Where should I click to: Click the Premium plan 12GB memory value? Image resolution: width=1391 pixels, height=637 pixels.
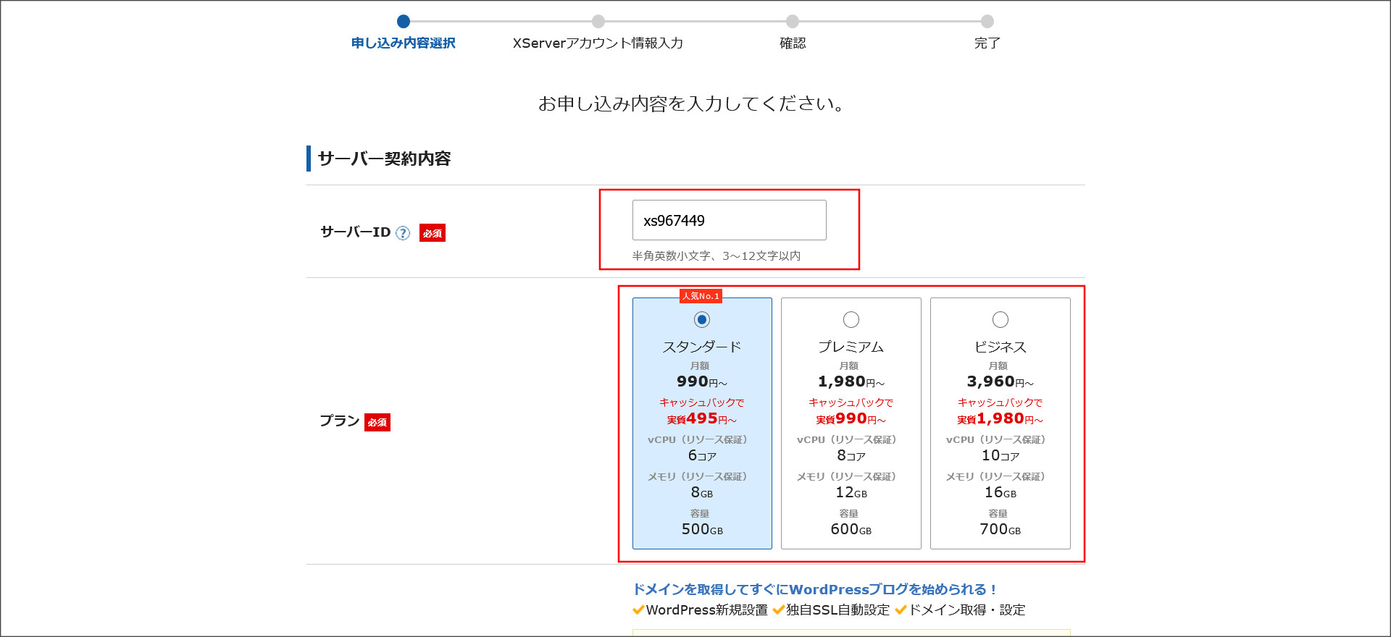pos(851,492)
